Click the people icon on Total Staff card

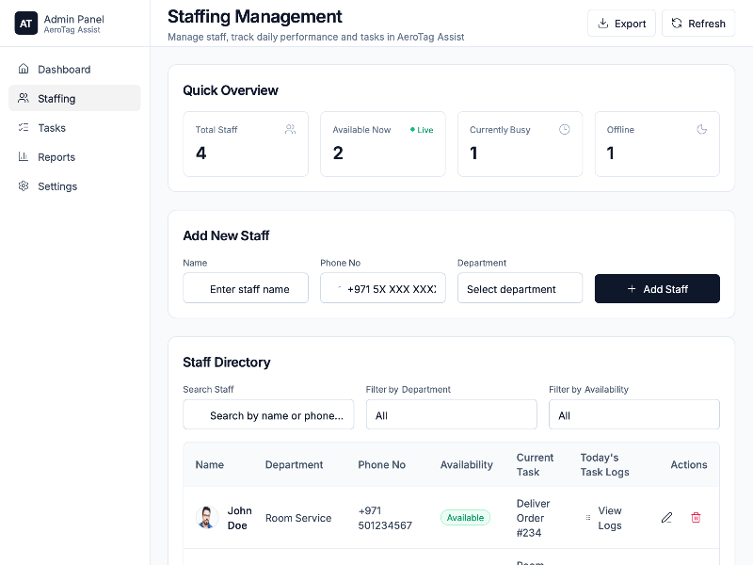(x=290, y=130)
